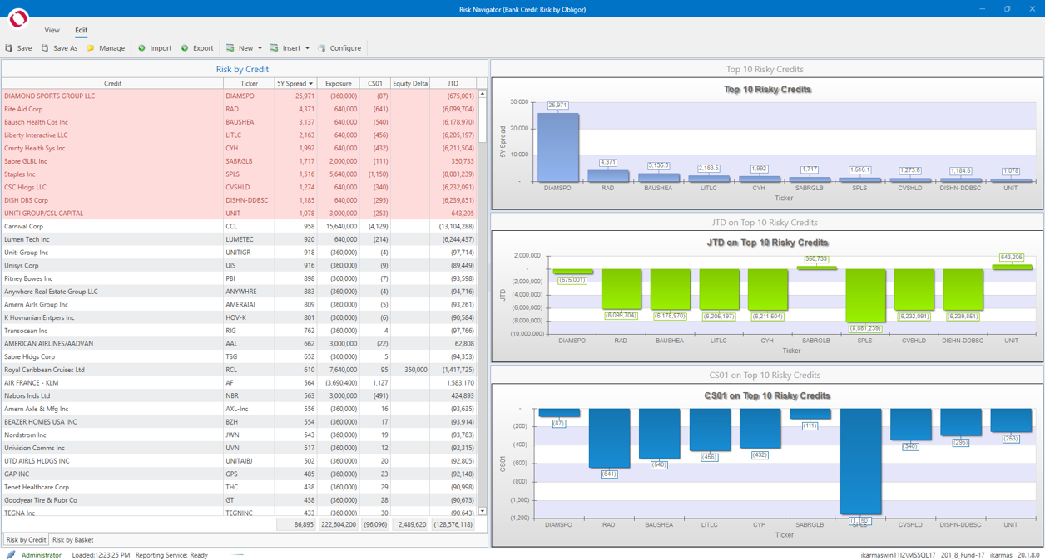Click the DIAMSPO bar in Top 10 Risky Credits chart
Viewport: 1045px width, 560px height.
(557, 147)
